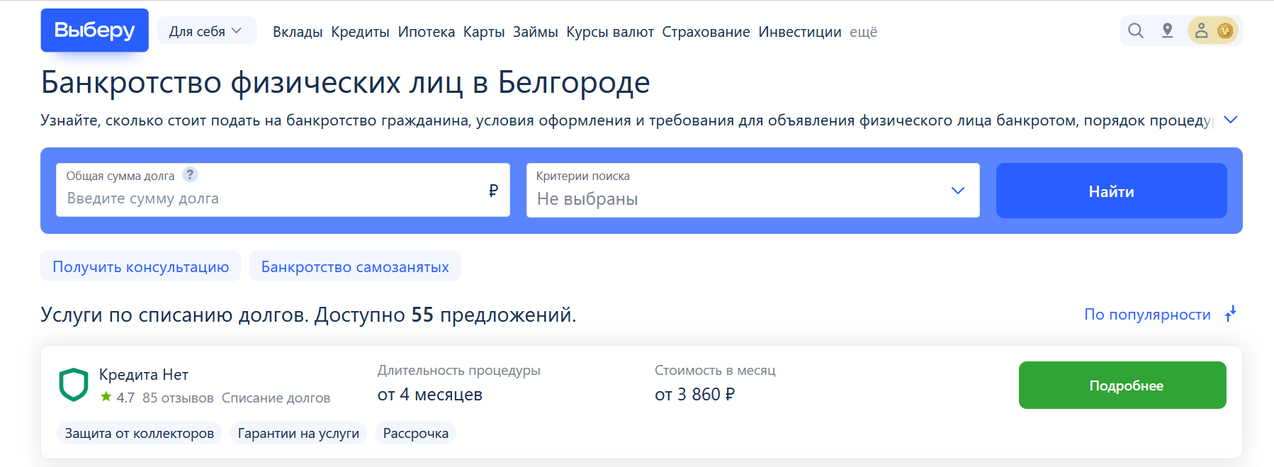The image size is (1274, 467).
Task: Go to Ипотека section
Action: click(427, 32)
